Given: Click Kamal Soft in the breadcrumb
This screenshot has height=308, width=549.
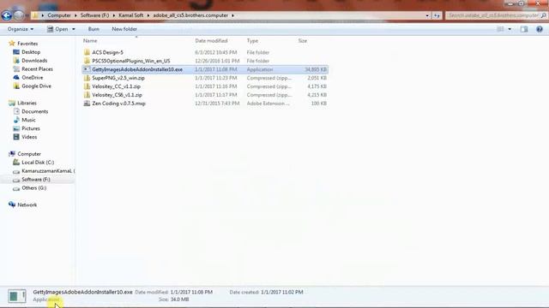Looking at the screenshot, I should click(131, 15).
